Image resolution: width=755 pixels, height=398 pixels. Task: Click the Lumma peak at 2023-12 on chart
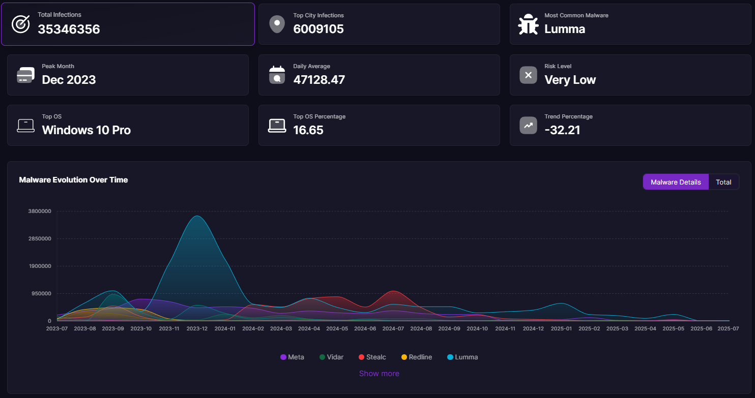pos(197,217)
